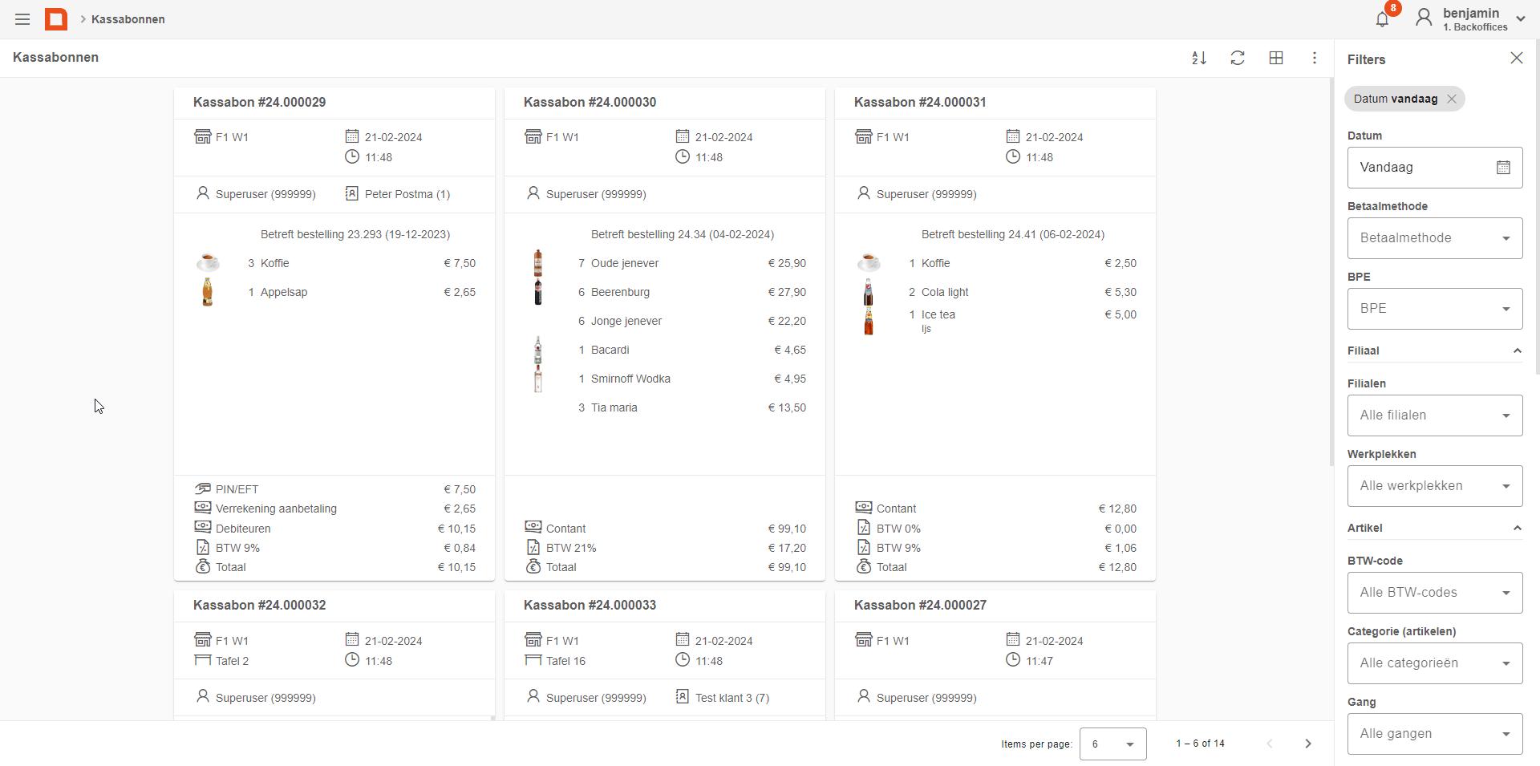Click the Beerenburg bottle thumbnail
1540x766 pixels.
(x=538, y=292)
